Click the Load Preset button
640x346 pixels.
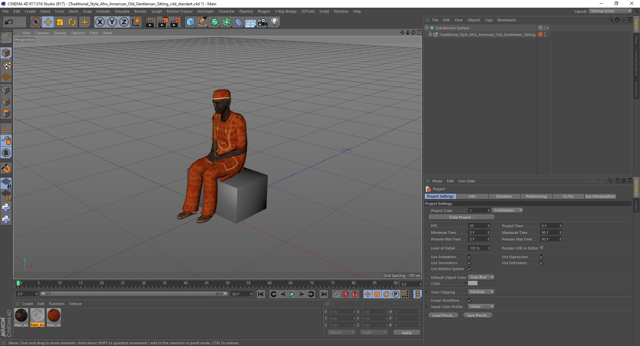pyautogui.click(x=443, y=315)
